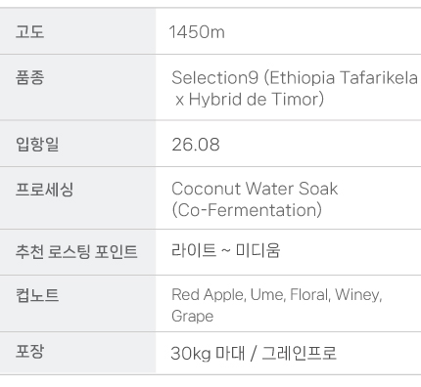Click the 품종 row label
421x387 pixels.
click(29, 78)
